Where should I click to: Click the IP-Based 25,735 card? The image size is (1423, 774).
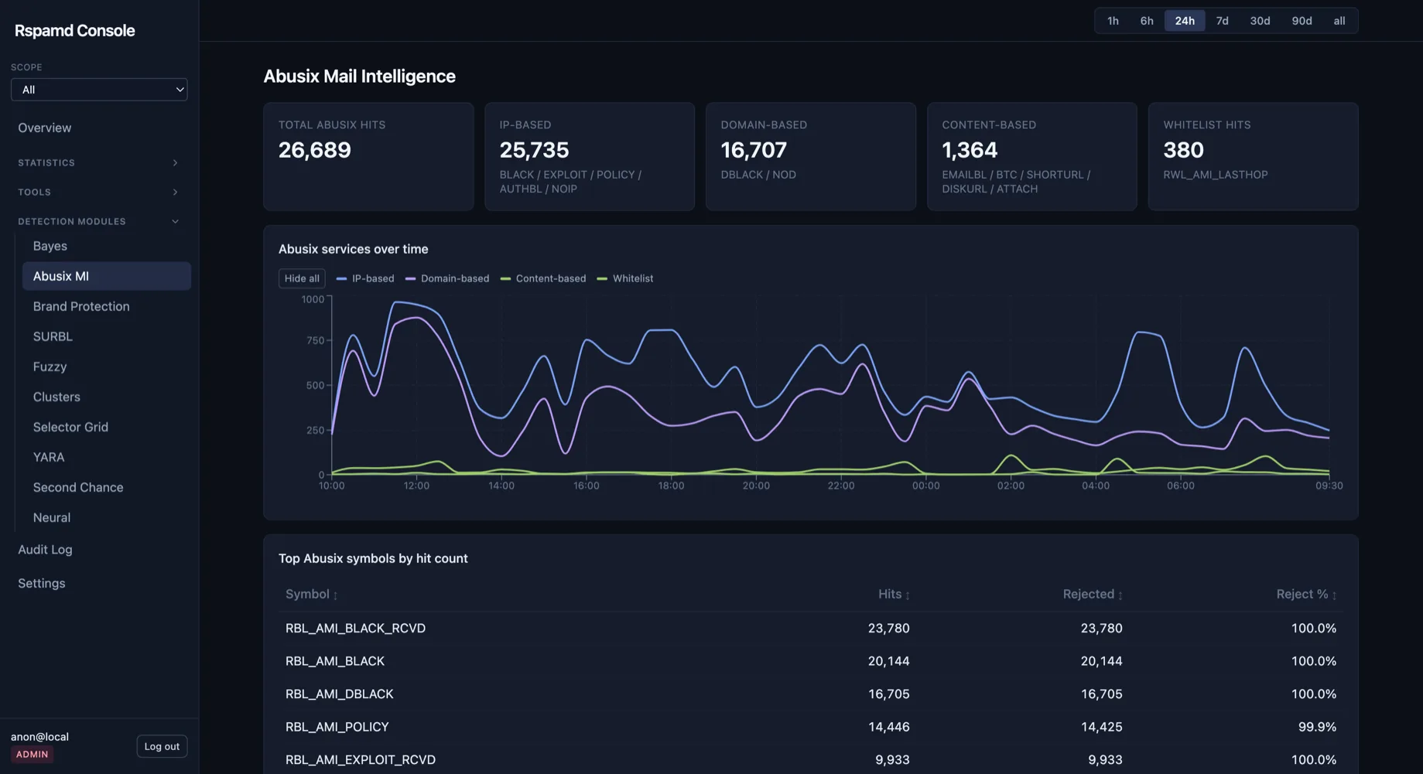point(590,157)
